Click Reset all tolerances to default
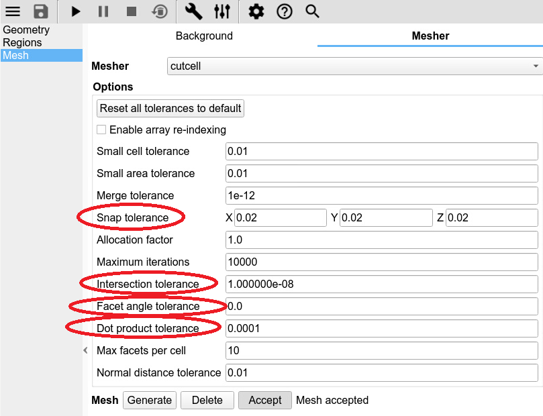543x416 pixels. pyautogui.click(x=170, y=108)
